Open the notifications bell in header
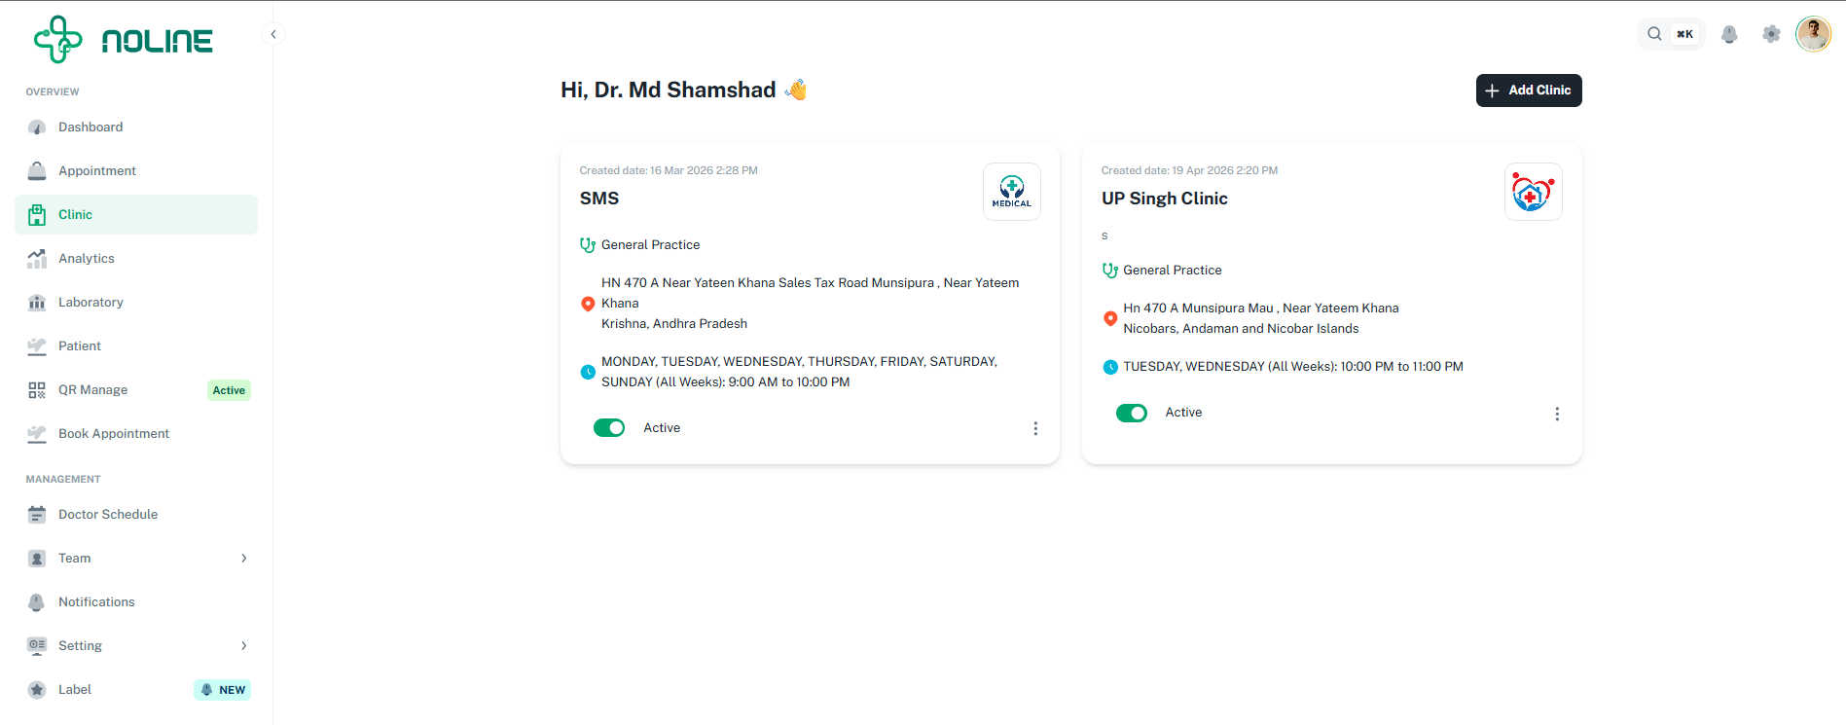 coord(1729,34)
